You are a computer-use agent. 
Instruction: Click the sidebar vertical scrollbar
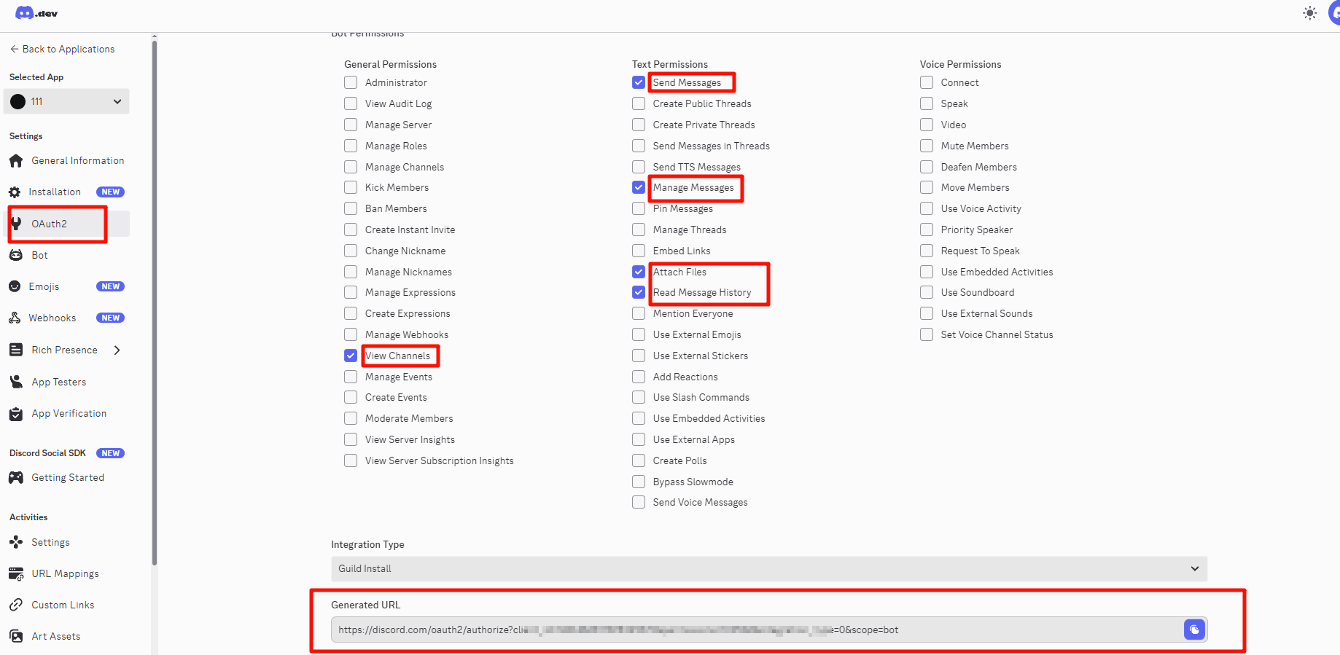click(x=154, y=302)
